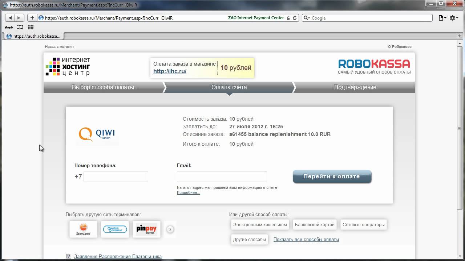Show Top Sites grid icon
Screen dimensions: 465x261
point(31,27)
